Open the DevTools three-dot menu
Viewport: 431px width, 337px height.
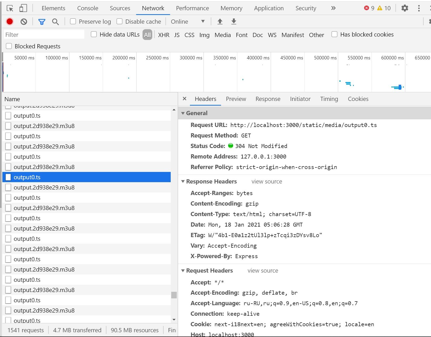click(x=419, y=8)
